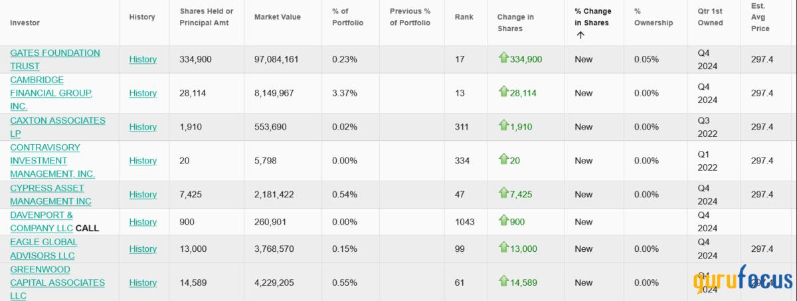Open History for Caxton Associates LP
The width and height of the screenshot is (797, 301).
point(143,127)
